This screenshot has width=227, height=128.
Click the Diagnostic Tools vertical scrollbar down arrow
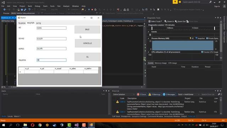click(221, 58)
